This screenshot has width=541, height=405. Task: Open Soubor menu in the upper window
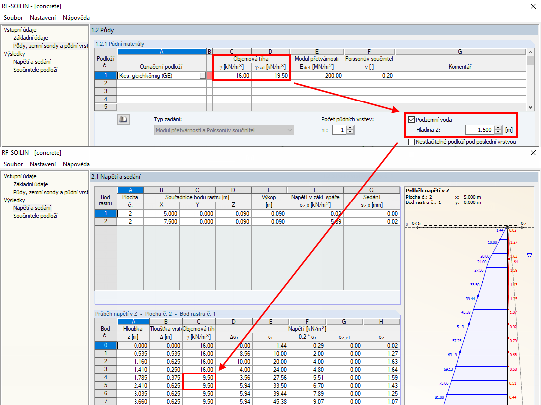[x=13, y=18]
